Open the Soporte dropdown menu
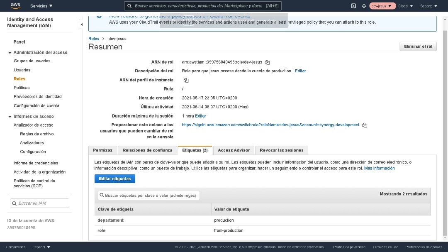Viewport: 448px width, 252px height. click(429, 6)
